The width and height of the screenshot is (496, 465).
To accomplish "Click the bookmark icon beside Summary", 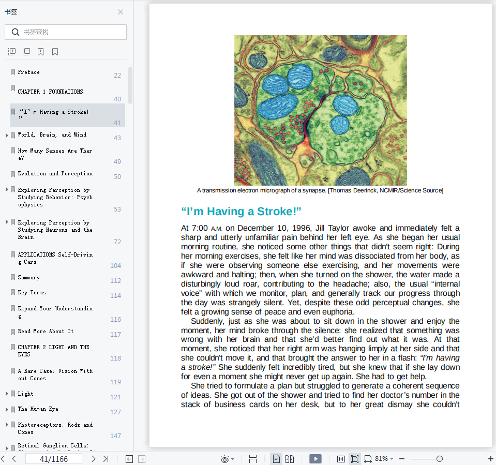I will coord(12,277).
